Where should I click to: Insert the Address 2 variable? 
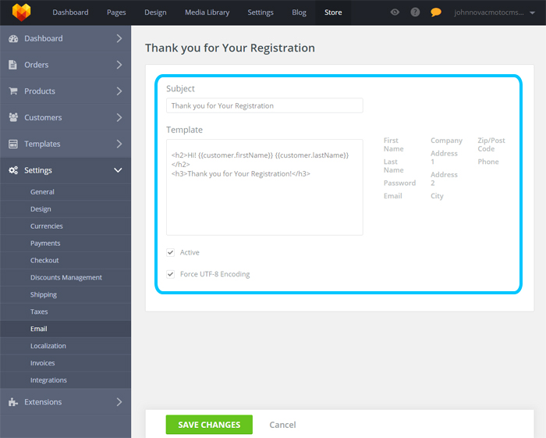pyautogui.click(x=444, y=179)
